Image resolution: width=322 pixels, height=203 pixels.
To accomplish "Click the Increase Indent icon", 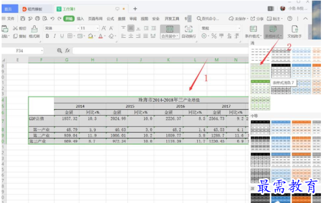I will (x=154, y=28).
